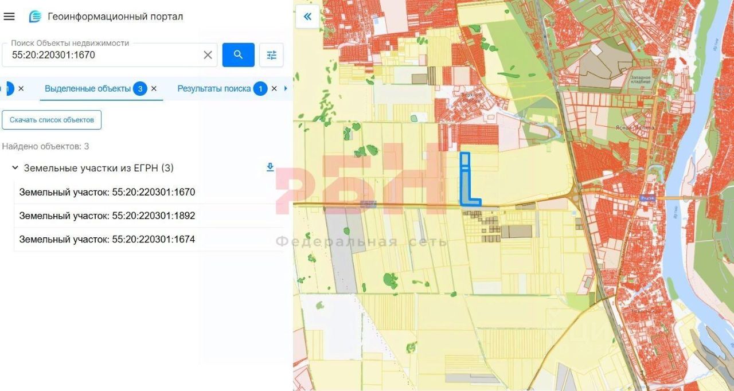The height and width of the screenshot is (391, 734).
Task: Clear the search field with X icon
Action: point(208,55)
